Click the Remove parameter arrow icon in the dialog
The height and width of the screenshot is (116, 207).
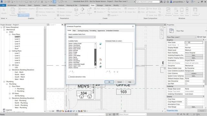(x=101, y=48)
